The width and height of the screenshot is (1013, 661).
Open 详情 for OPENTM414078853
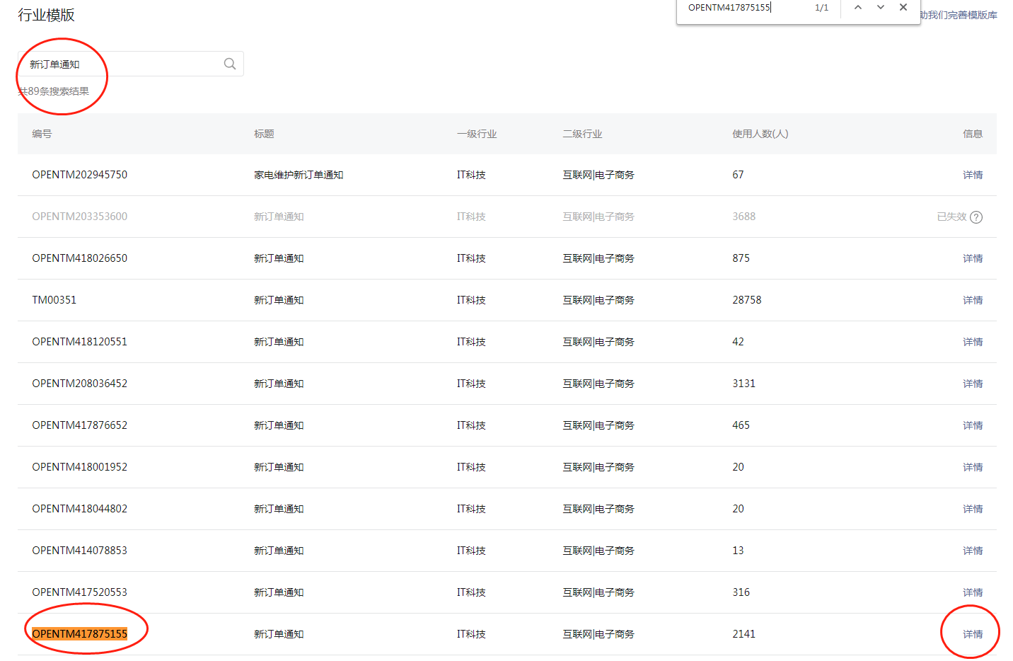(x=972, y=551)
